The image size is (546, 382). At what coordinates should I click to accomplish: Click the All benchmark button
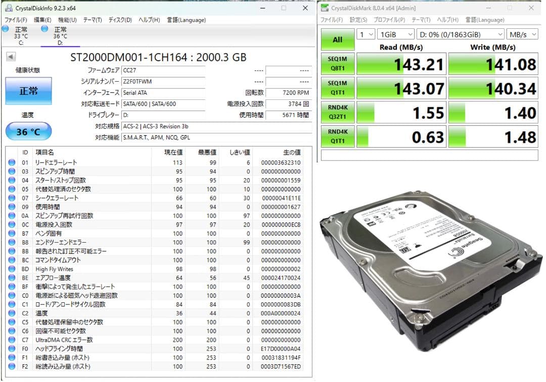337,39
